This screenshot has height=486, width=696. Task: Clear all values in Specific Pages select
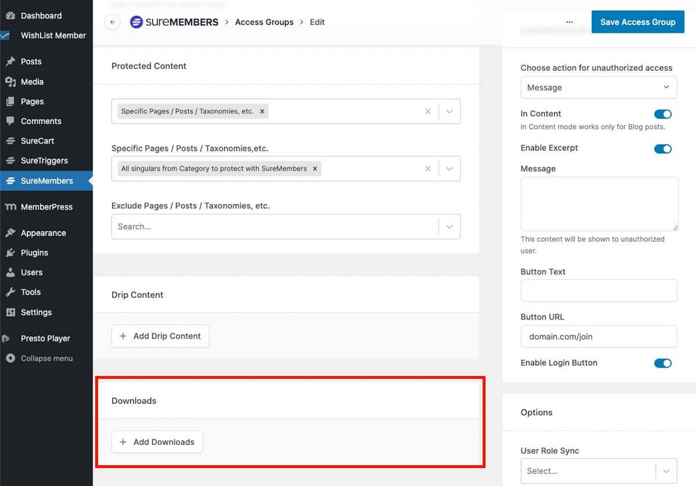click(428, 168)
